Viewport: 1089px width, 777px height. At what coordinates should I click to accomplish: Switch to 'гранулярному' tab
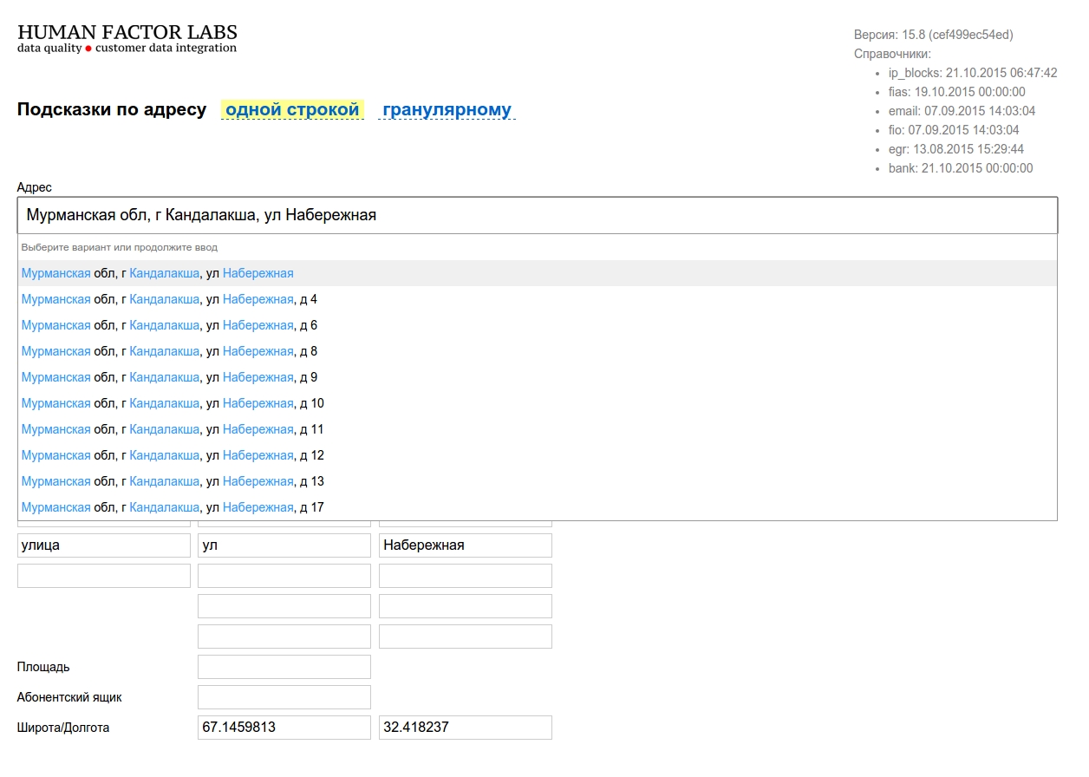coord(447,110)
